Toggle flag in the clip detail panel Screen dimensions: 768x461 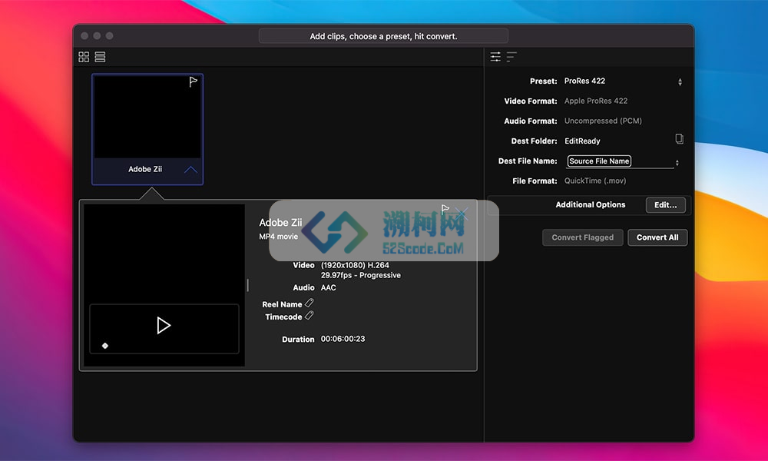445,211
